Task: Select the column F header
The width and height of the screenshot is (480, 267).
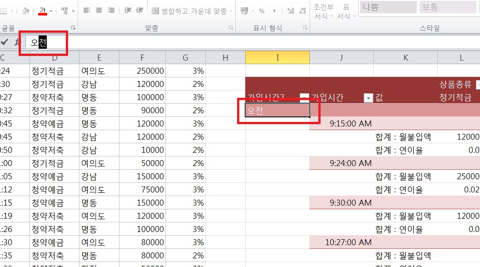Action: 142,57
